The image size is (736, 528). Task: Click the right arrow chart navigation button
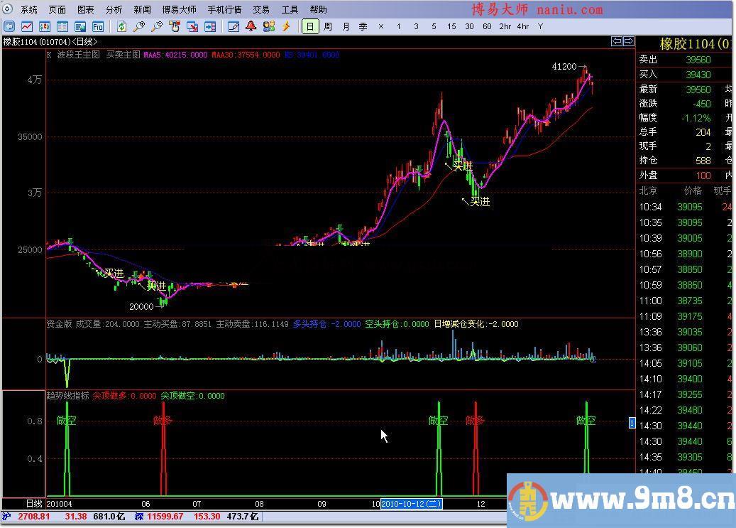[628, 41]
